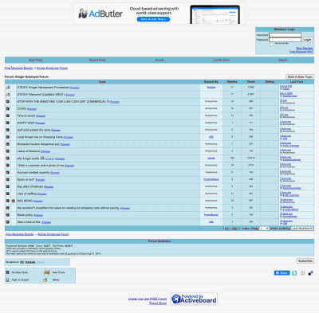This screenshot has width=319, height=313.
Task: Click the Password input field
Action: click(285, 40)
